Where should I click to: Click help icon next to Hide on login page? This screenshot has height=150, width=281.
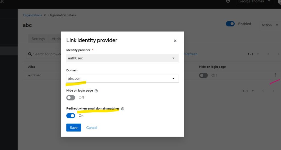[x=96, y=91]
